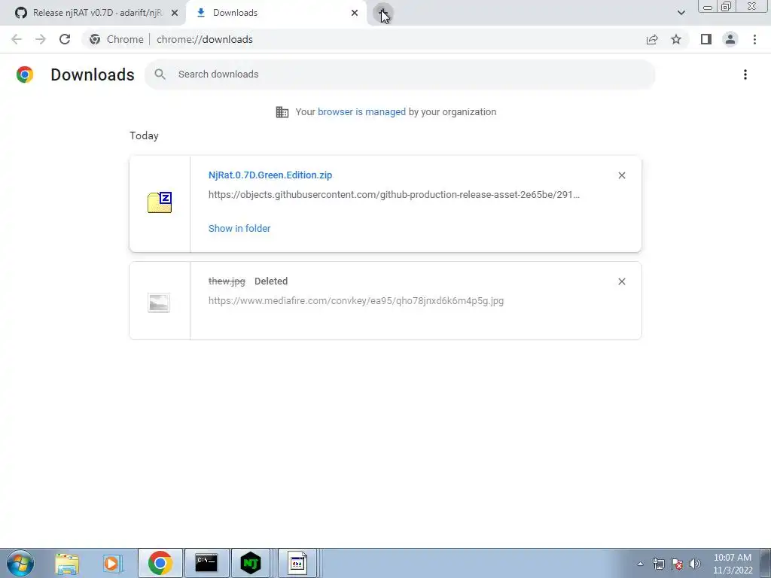Click the zip archive file icon

coord(160,202)
